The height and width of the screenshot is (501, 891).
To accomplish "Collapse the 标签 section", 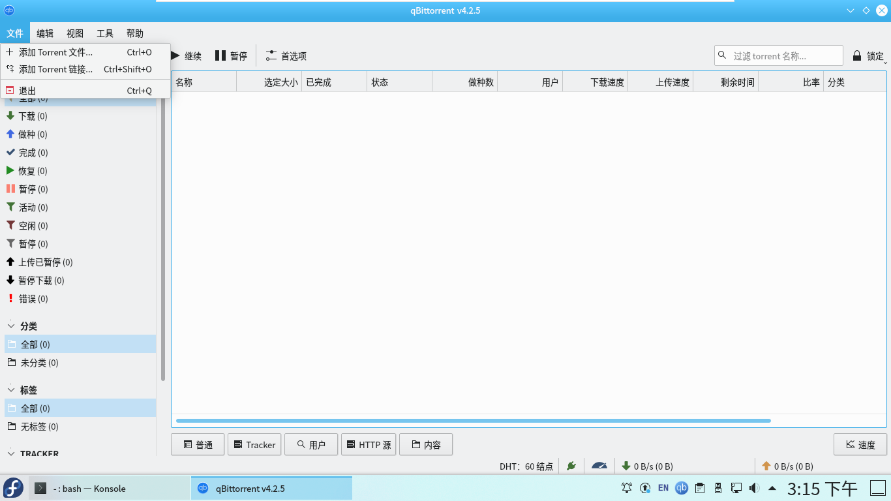I will 10,389.
